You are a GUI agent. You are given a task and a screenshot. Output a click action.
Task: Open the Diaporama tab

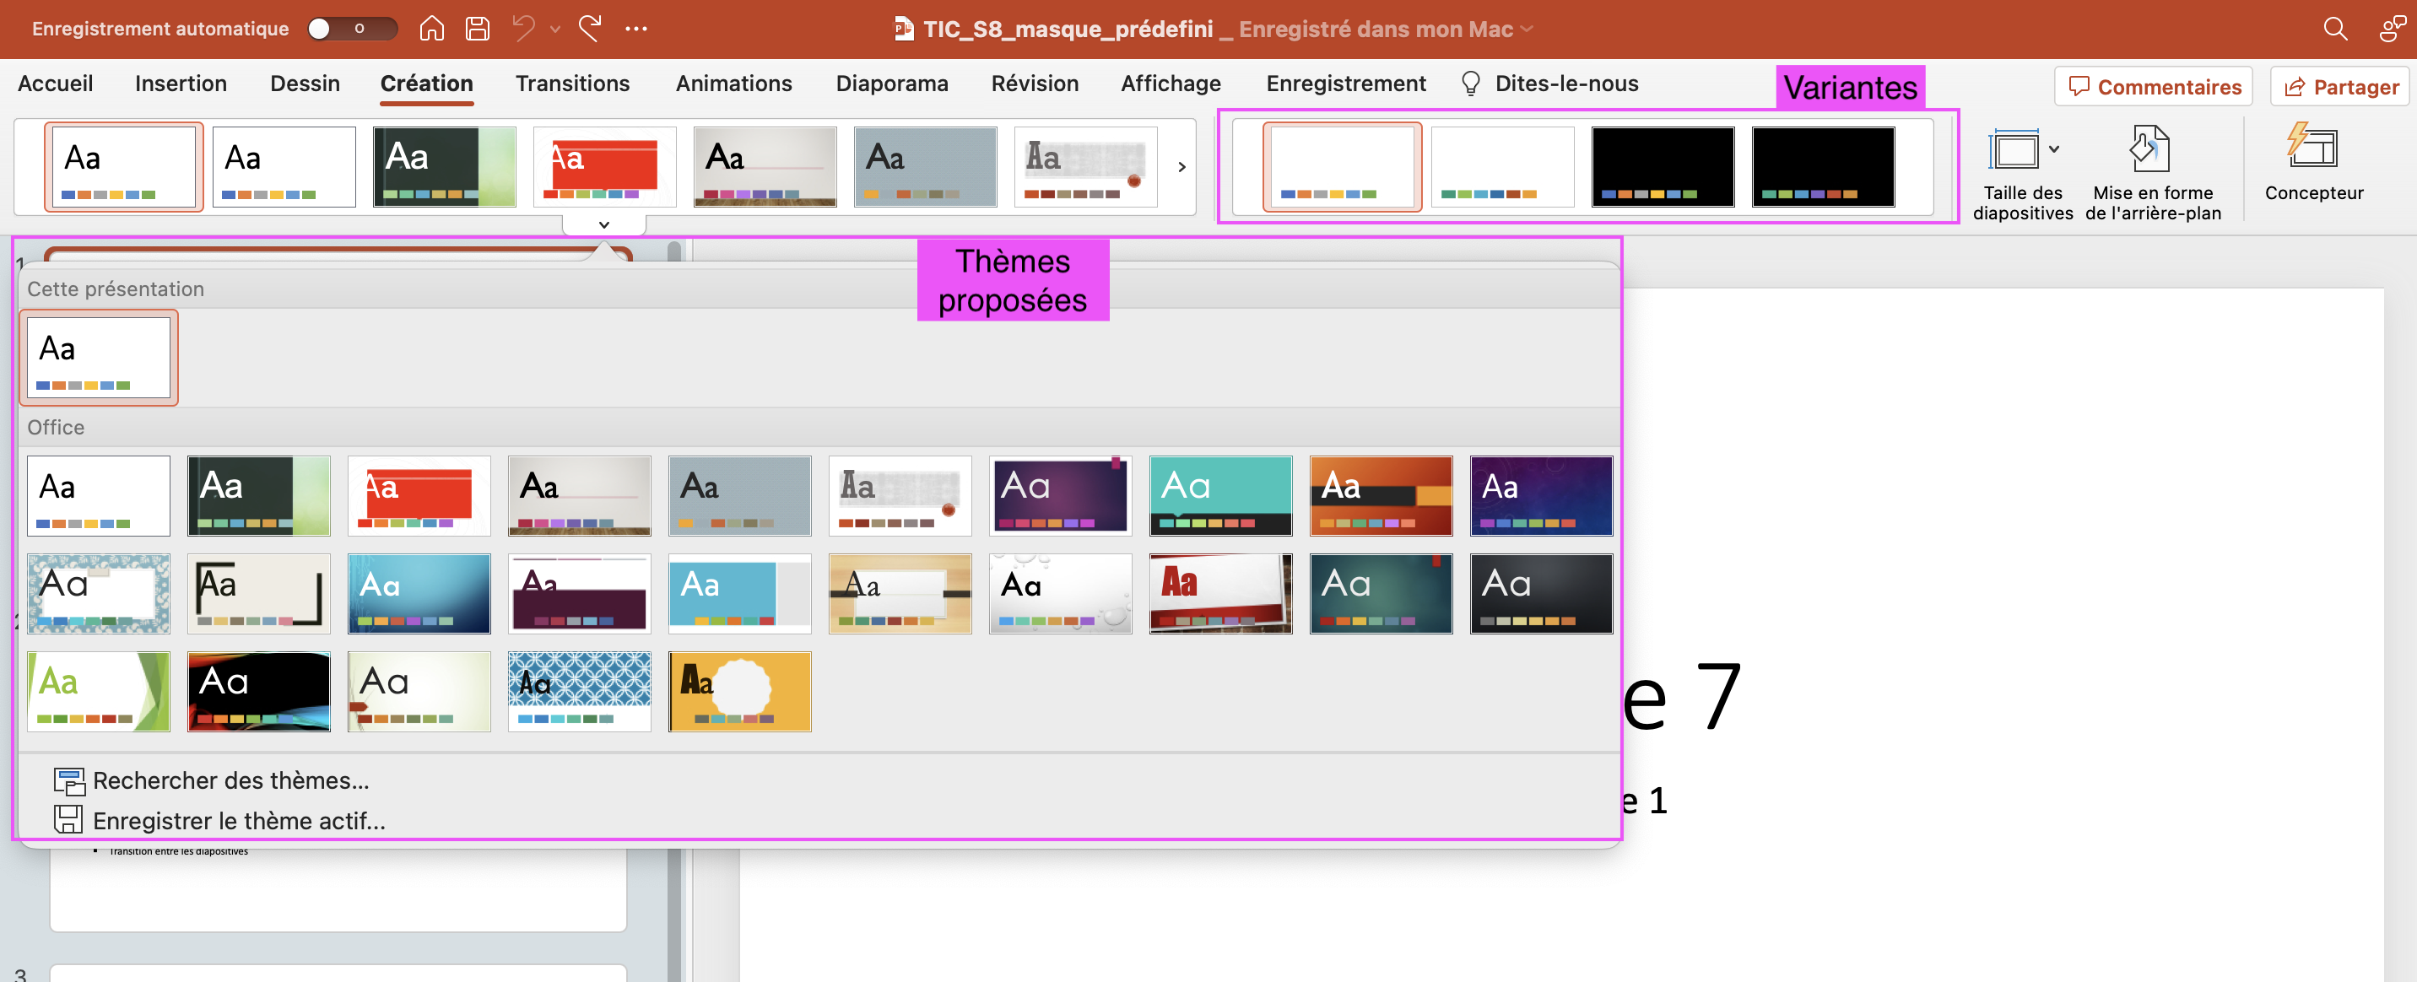(x=891, y=84)
